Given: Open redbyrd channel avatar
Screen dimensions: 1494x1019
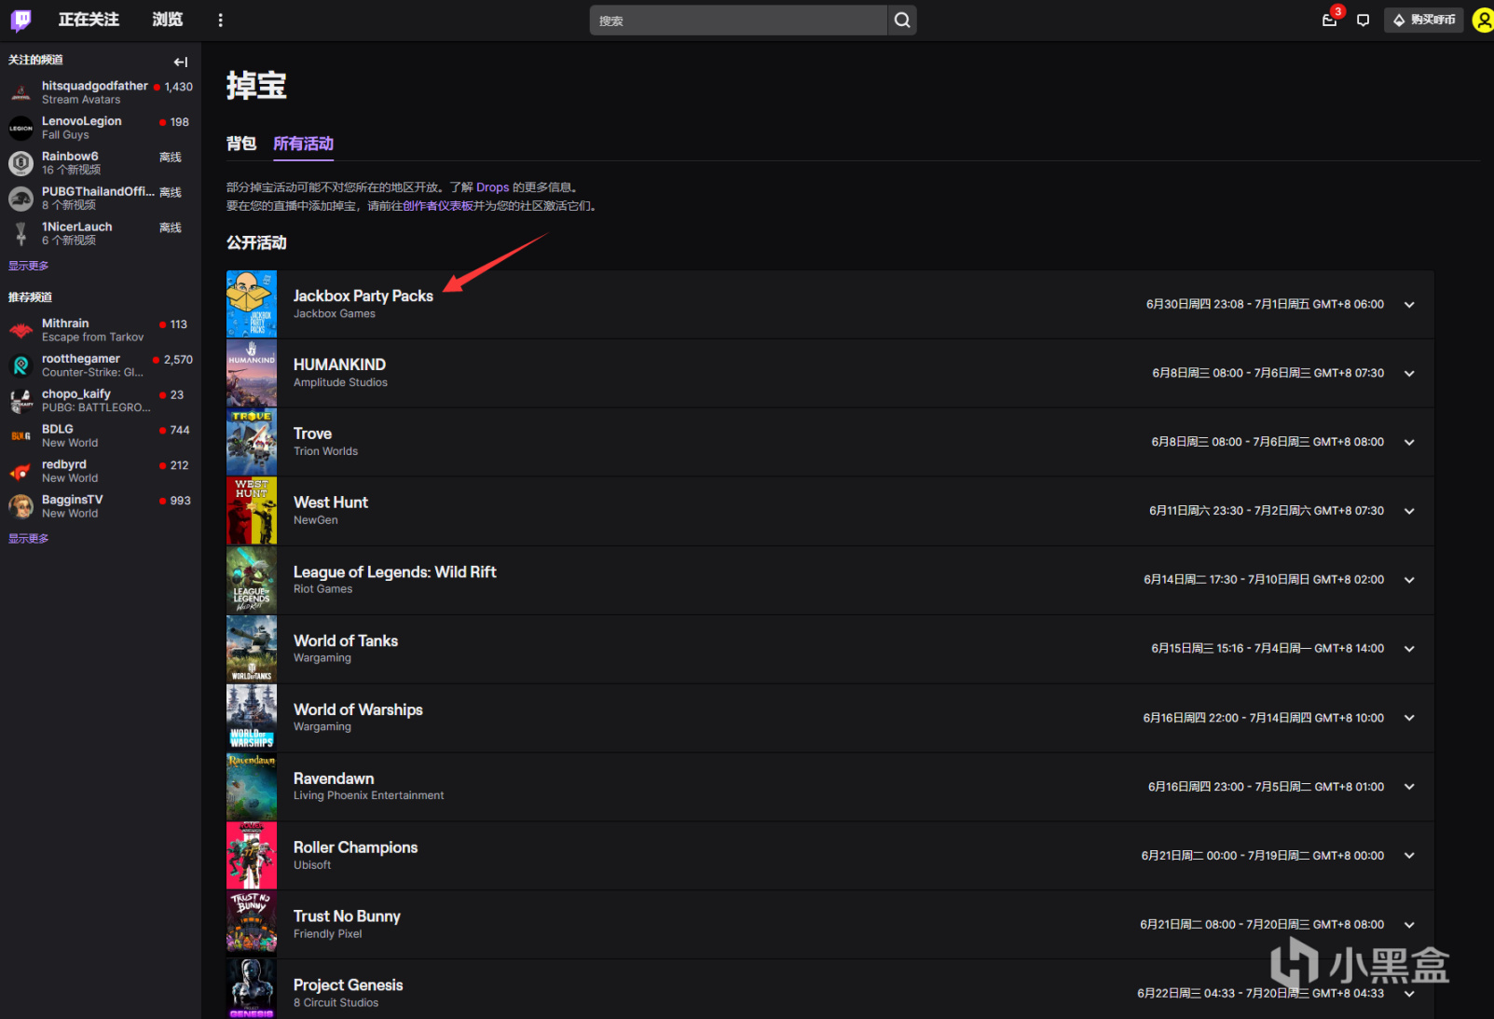Looking at the screenshot, I should (21, 472).
